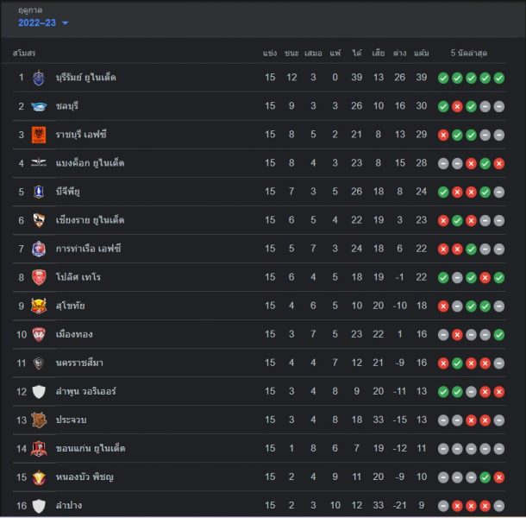
Task: Open the บีจีพียู team name link
Action: [x=68, y=192]
